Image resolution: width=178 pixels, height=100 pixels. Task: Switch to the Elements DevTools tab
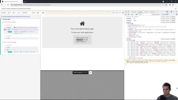coord(134,12)
